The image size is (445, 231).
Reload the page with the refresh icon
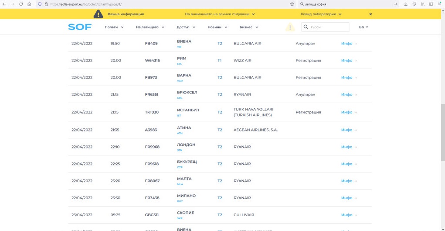click(x=21, y=4)
